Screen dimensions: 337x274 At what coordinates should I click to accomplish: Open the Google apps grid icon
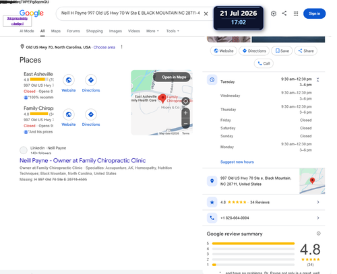tap(296, 13)
